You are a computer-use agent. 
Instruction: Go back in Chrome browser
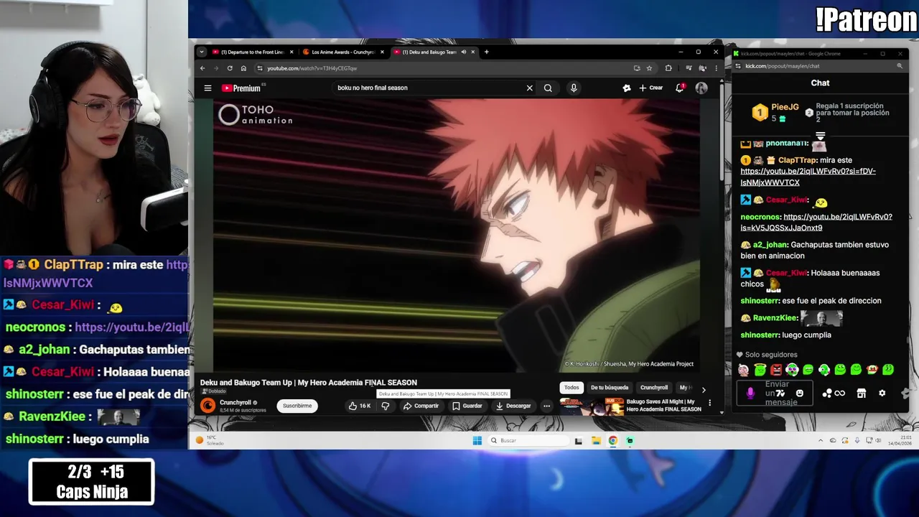[202, 68]
